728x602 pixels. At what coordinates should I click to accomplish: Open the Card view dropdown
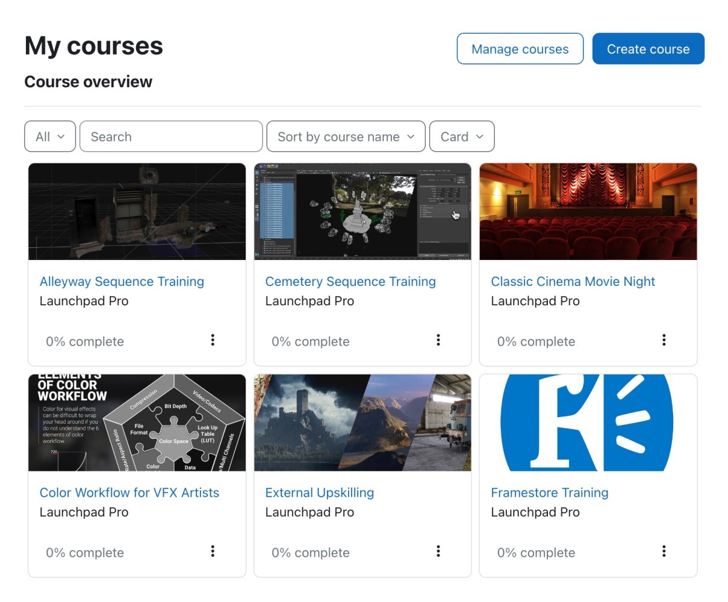pyautogui.click(x=462, y=137)
